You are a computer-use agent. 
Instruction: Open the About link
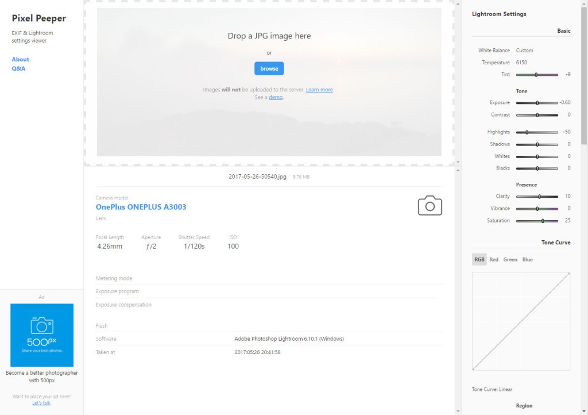pos(20,59)
